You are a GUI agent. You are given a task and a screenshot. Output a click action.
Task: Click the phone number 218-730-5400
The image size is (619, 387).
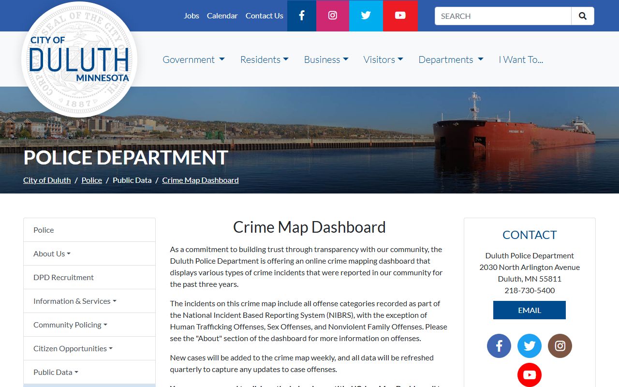click(x=530, y=290)
